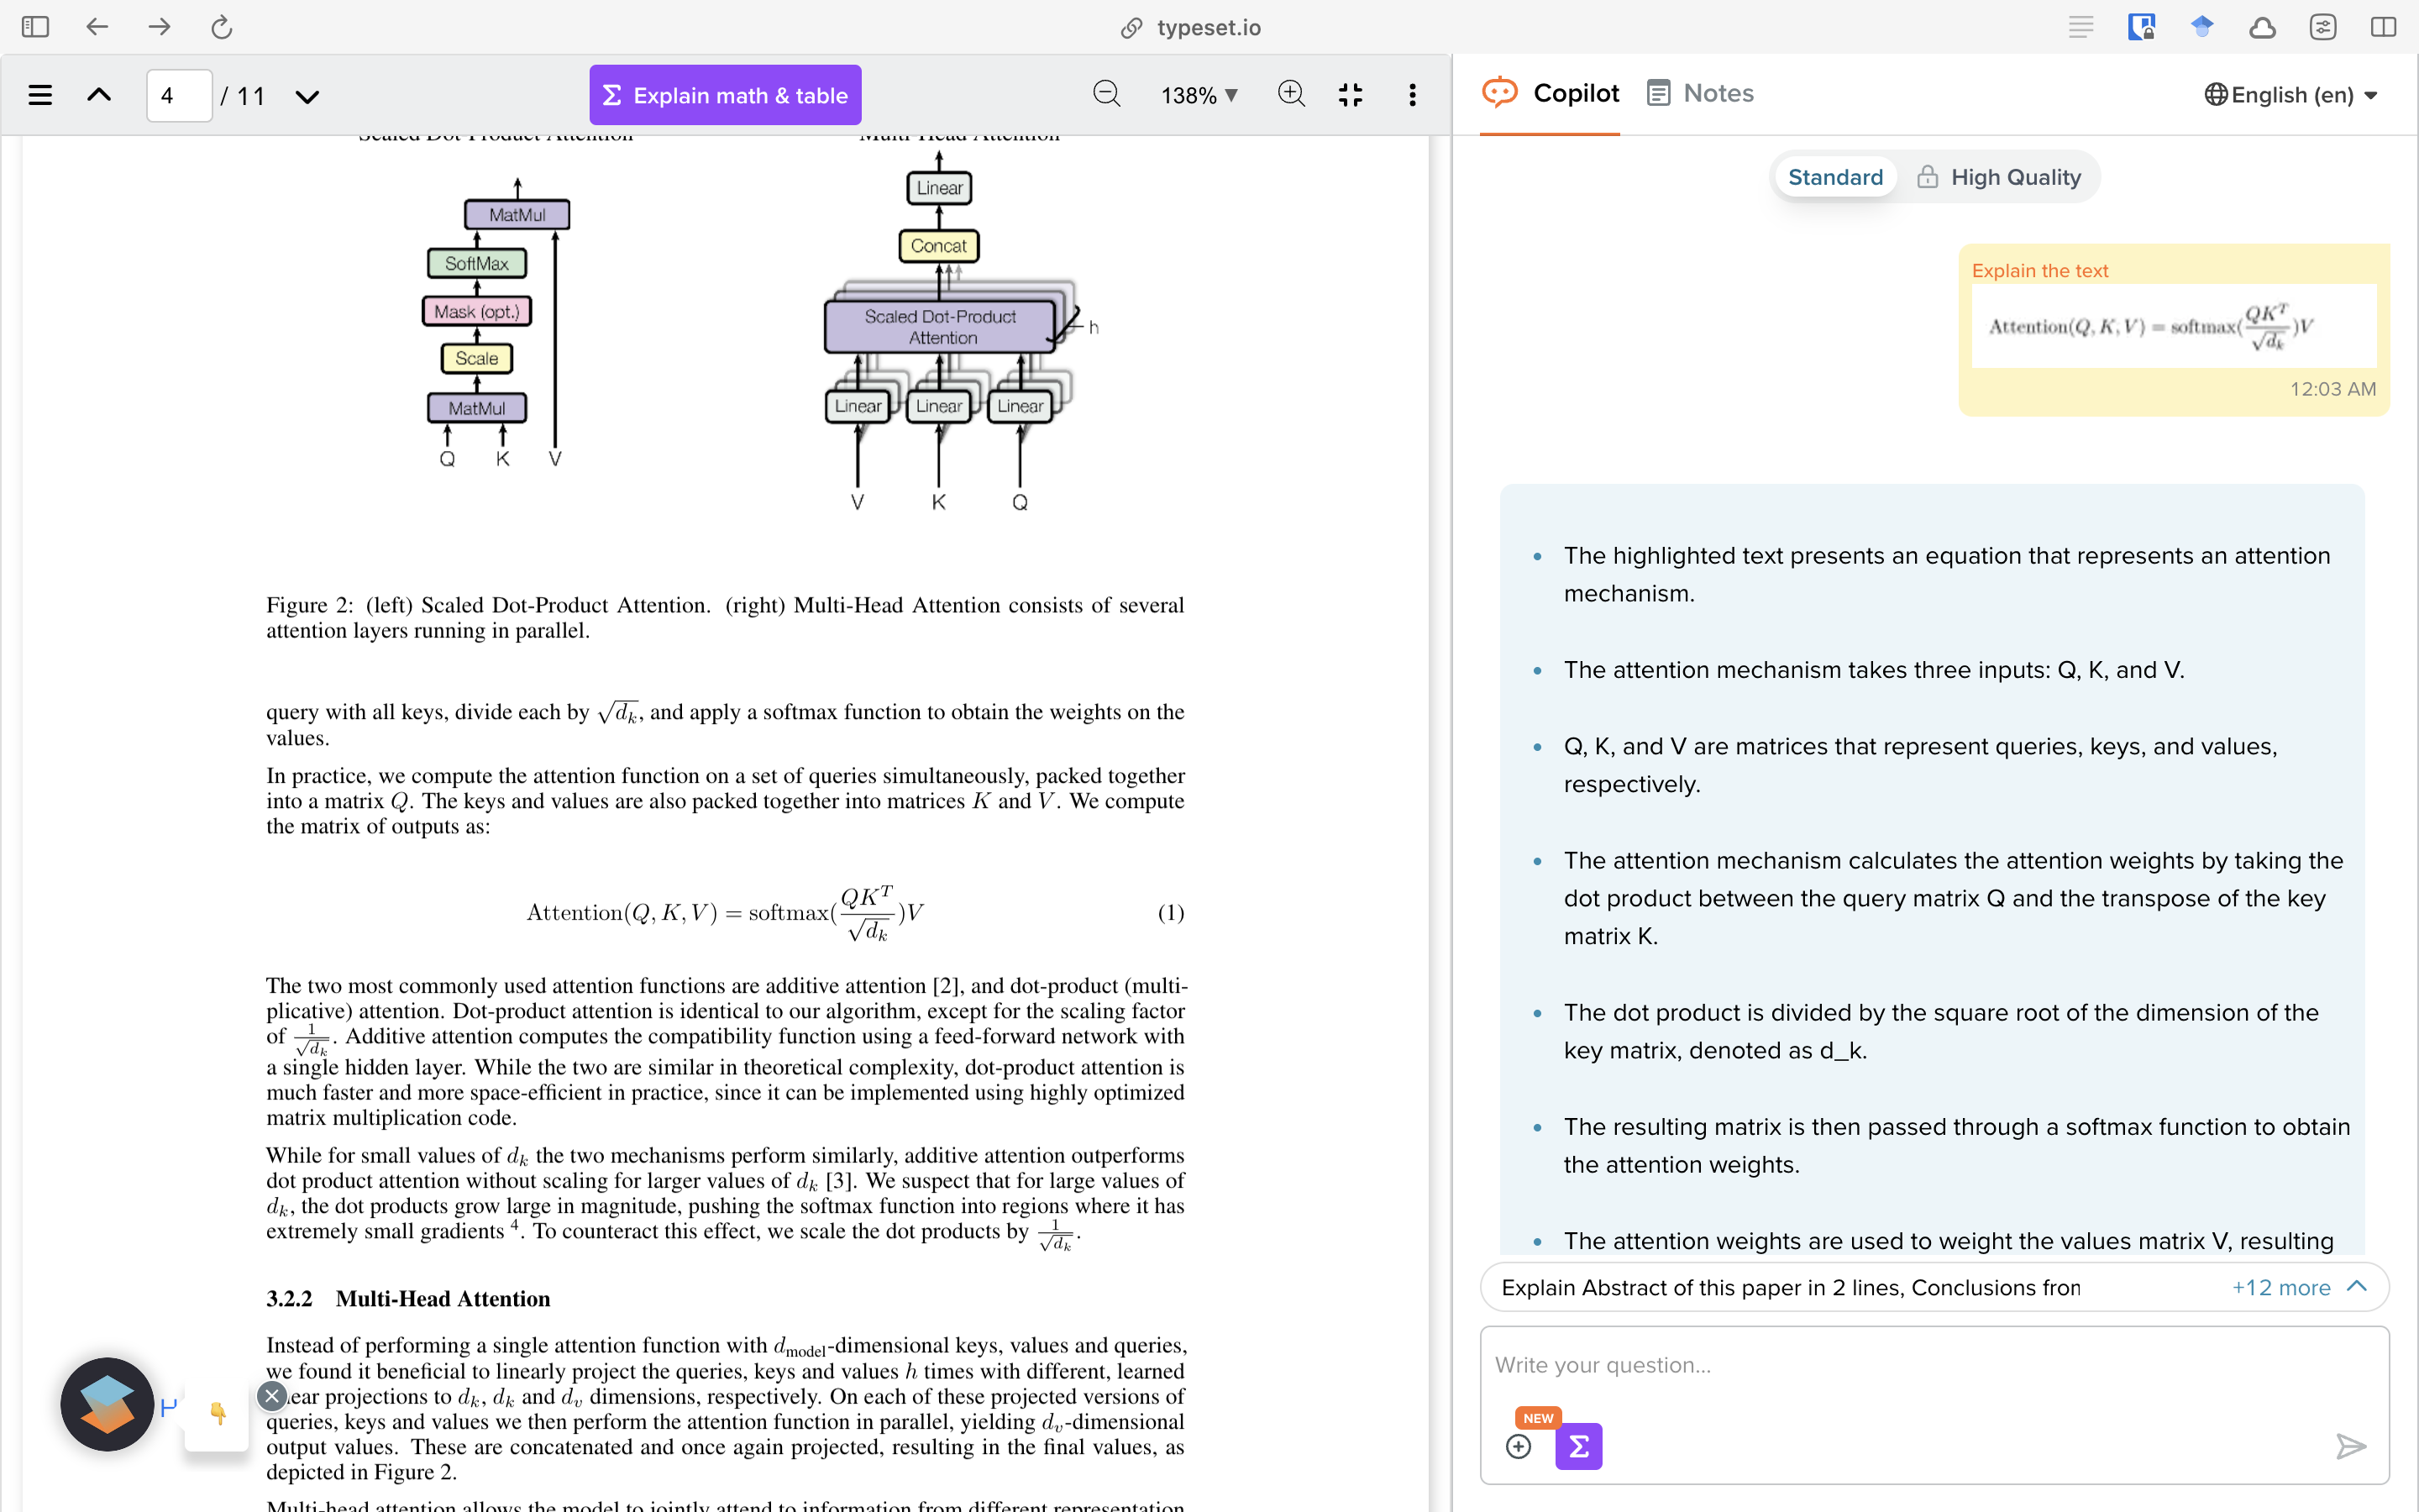This screenshot has height=1512, width=2419.
Task: Open the three-dot more options menu
Action: [x=1411, y=95]
